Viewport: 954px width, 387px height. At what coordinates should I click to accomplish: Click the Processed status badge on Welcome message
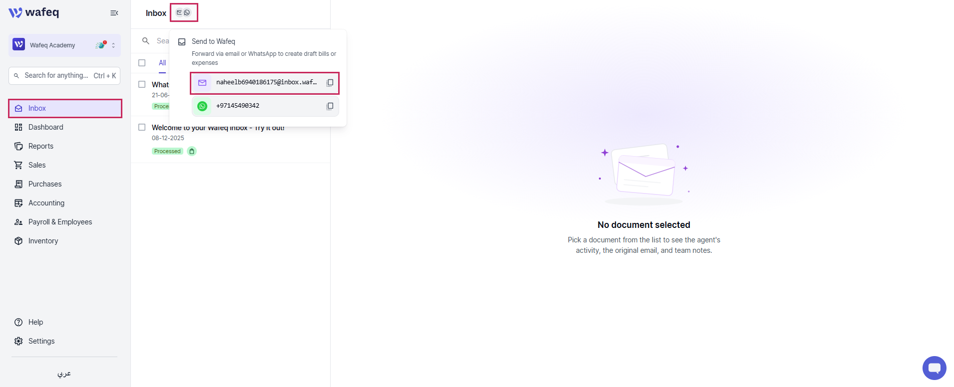tap(167, 151)
